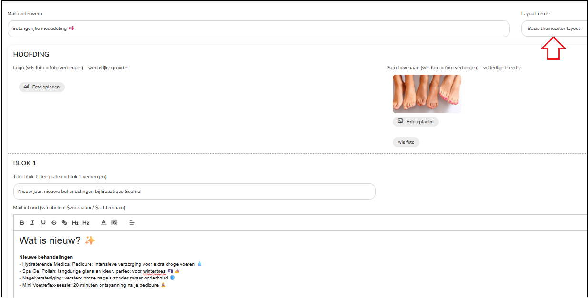
Task: Toggle bold formatting in the editor
Action: 22,222
